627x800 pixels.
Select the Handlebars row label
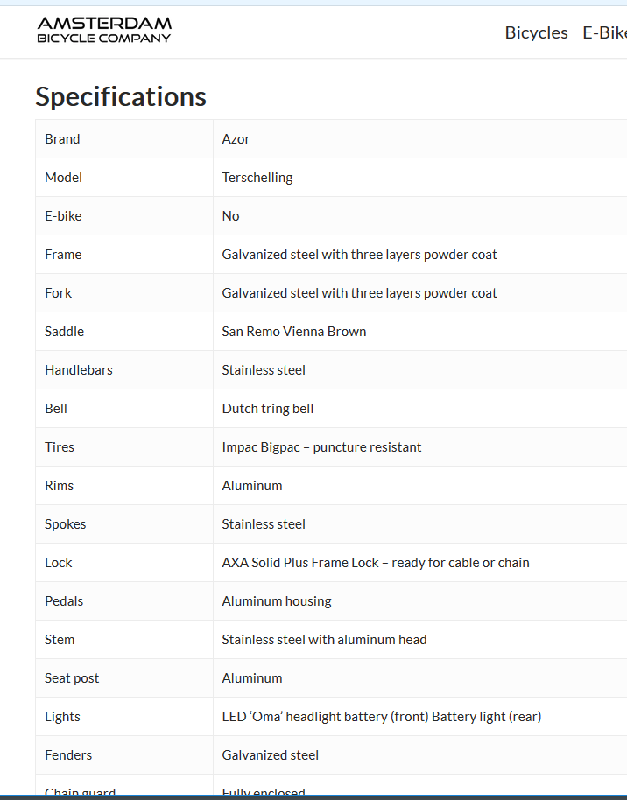(79, 370)
